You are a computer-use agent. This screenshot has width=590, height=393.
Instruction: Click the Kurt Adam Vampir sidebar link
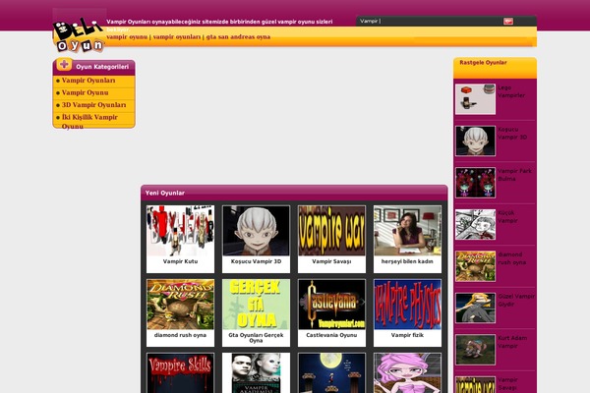tap(512, 342)
